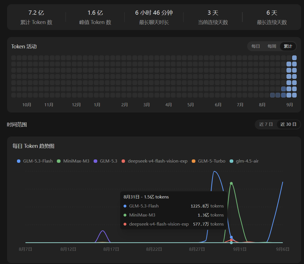This screenshot has width=304, height=264.
Task: Click the 最长聊天时长 statistic card
Action: (154, 18)
